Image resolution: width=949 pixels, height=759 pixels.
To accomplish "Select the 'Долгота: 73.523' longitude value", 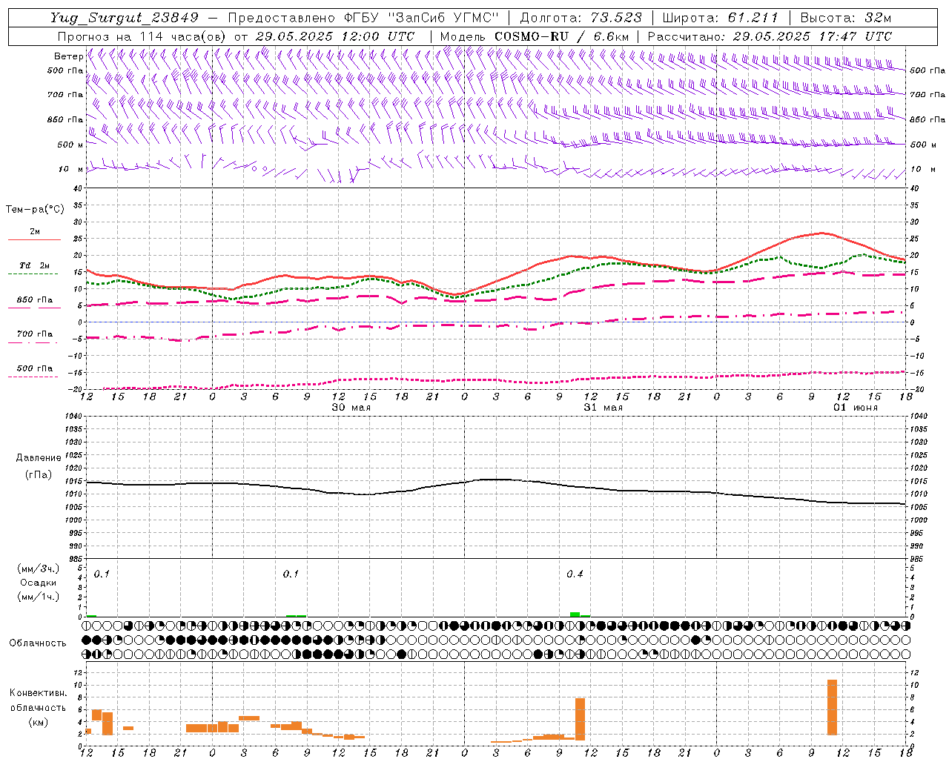I will [581, 18].
